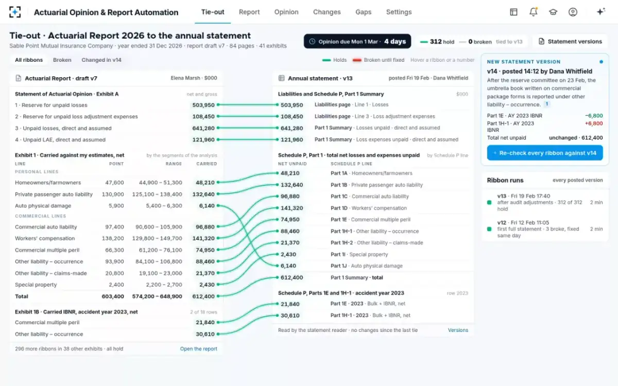Filter to Broken ribbons
The width and height of the screenshot is (618, 386).
tap(62, 60)
